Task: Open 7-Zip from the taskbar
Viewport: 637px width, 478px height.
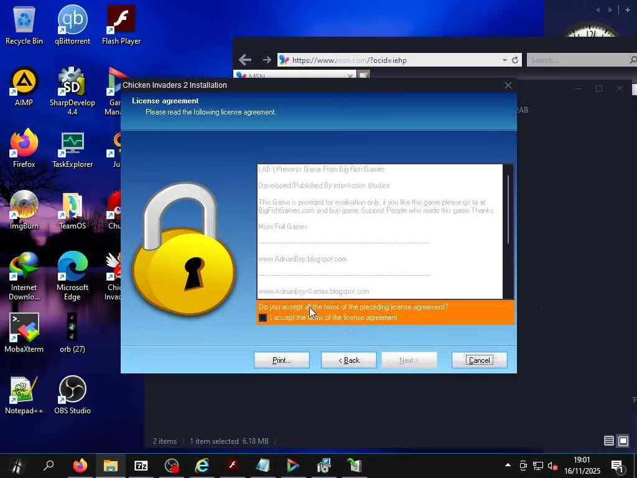Action: 141,466
